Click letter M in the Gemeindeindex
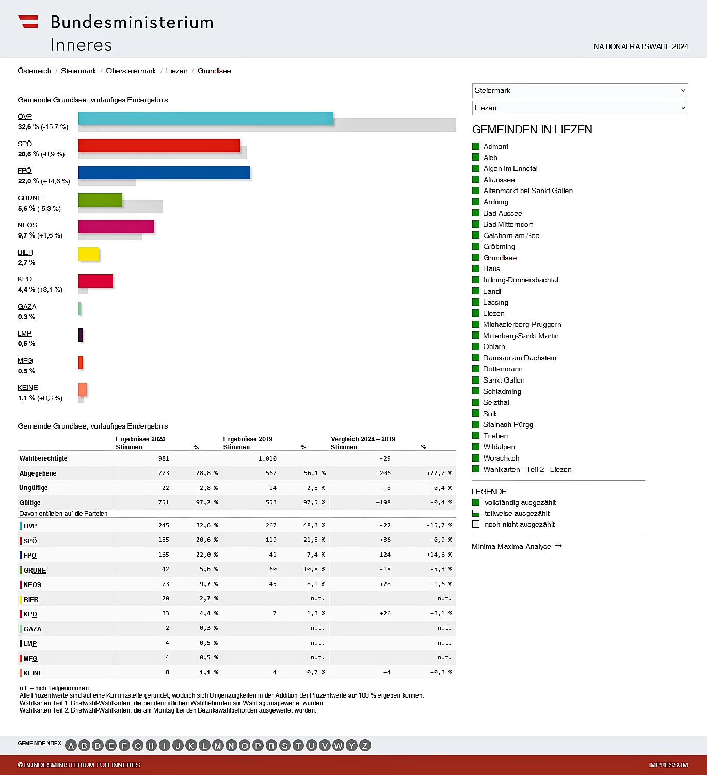This screenshot has height=775, width=707. click(x=218, y=746)
